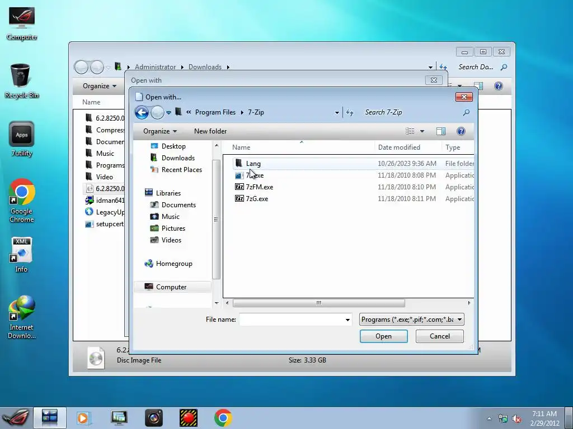Click the clock showing 7:11 AM
This screenshot has width=573, height=429.
(544, 418)
